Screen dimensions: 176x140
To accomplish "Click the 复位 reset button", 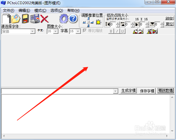I will (x=169, y=24).
